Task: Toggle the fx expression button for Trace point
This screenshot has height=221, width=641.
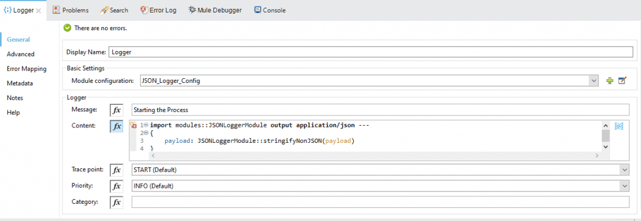Action: click(x=116, y=170)
